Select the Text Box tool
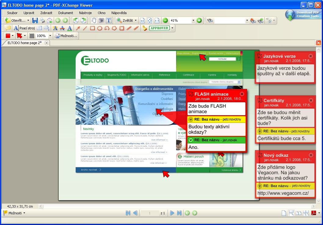 point(39,28)
